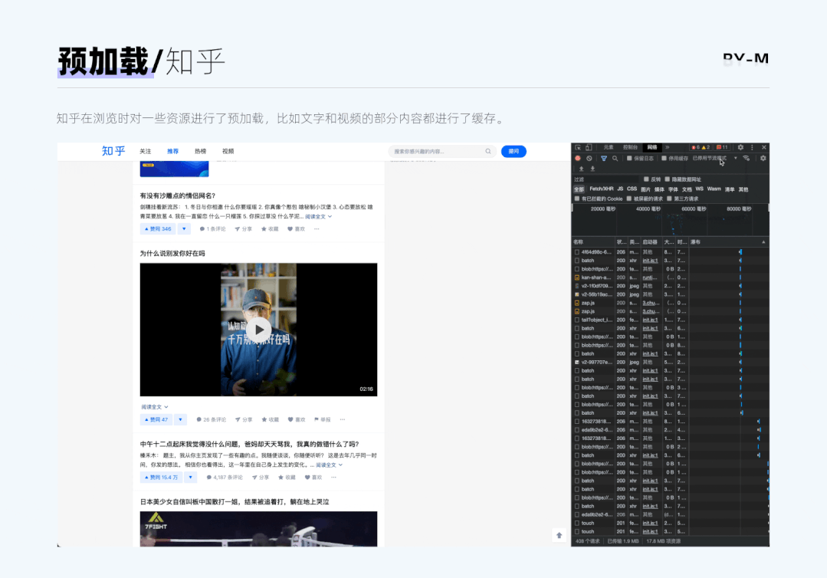The height and width of the screenshot is (578, 827).
Task: Open the 已停用节流模式 throttling dropdown
Action: pos(714,158)
